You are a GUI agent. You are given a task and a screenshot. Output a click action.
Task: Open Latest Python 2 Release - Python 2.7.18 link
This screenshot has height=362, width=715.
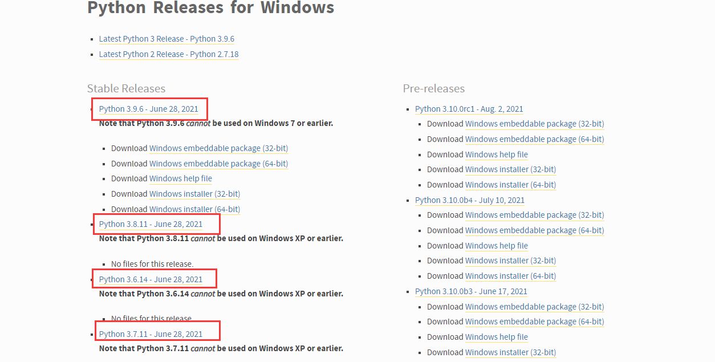(169, 54)
